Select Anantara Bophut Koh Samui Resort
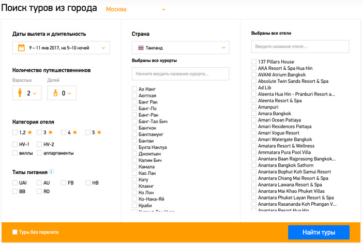Screen dimensions: 362x244 254,172
